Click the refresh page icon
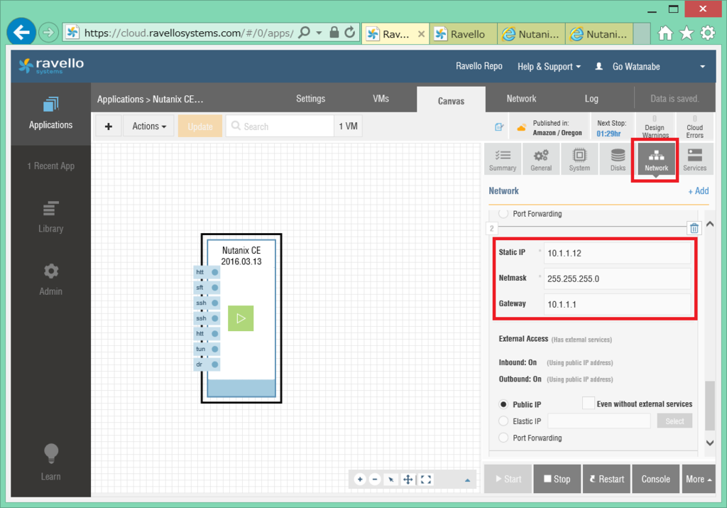727x508 pixels. [x=350, y=33]
